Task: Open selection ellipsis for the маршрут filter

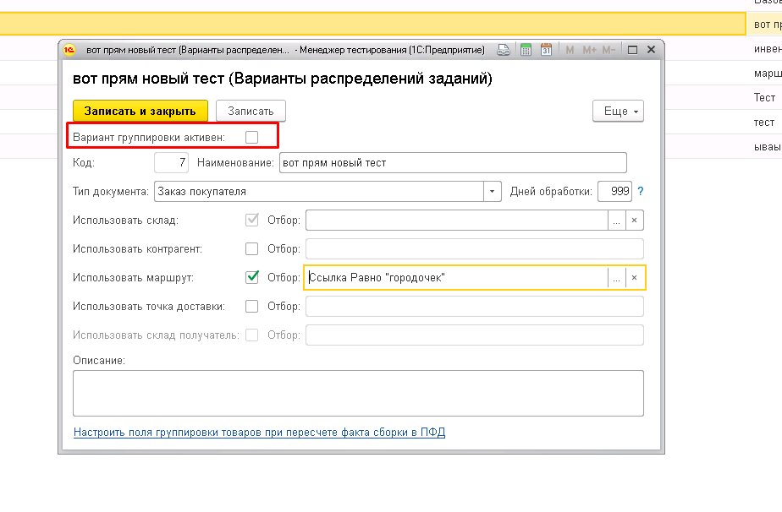Action: click(616, 278)
